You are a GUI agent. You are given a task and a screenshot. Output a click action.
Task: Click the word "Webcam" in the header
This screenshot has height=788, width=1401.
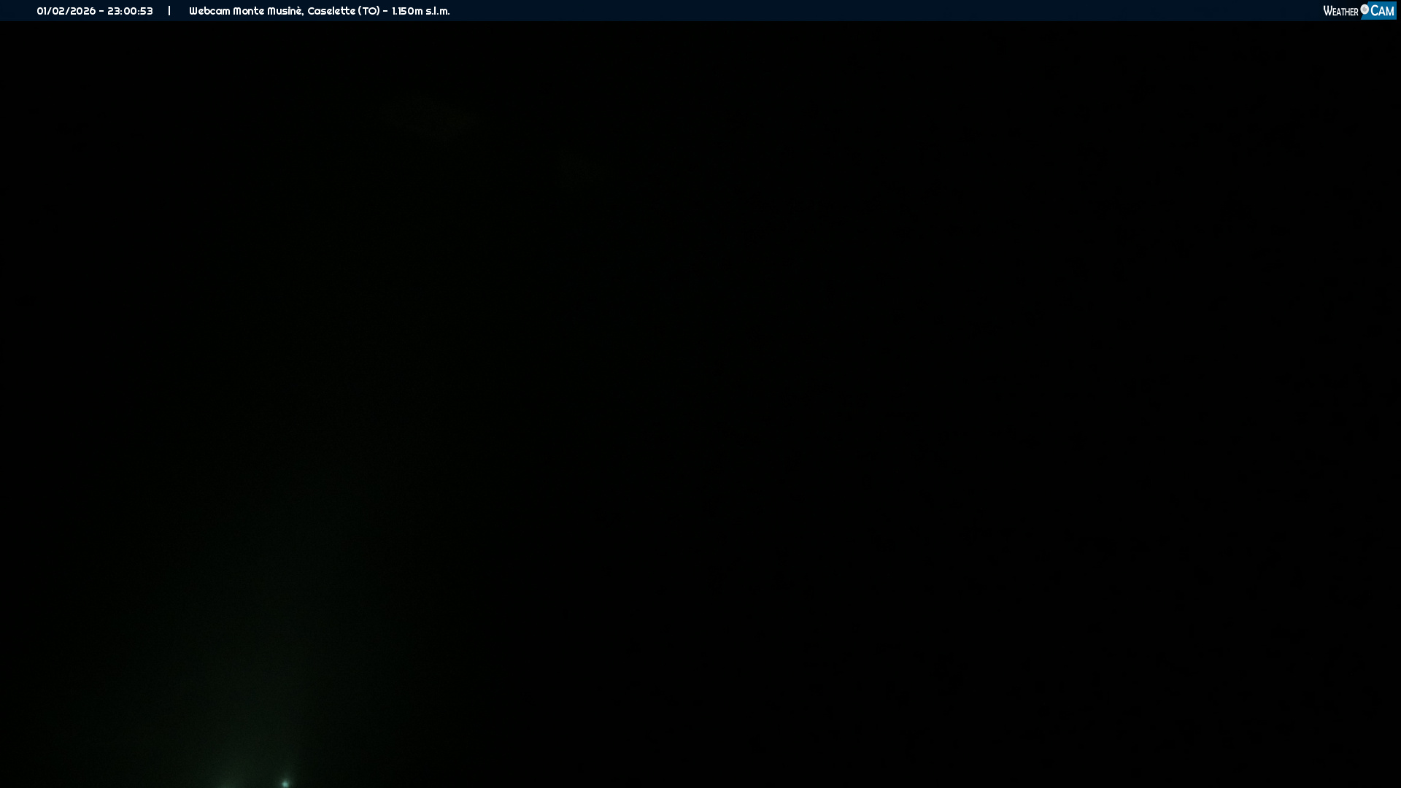[209, 11]
